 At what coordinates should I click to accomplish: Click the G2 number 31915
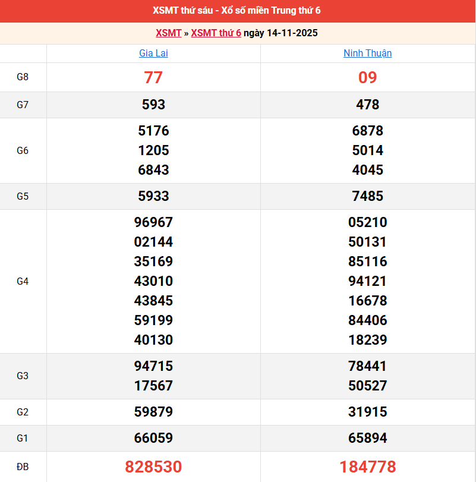[x=367, y=412]
